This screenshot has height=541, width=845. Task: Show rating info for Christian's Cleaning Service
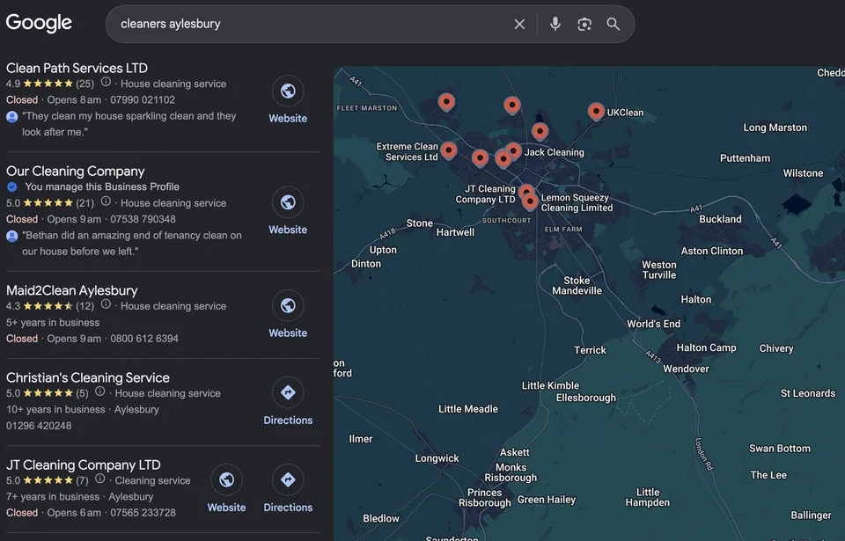[99, 391]
